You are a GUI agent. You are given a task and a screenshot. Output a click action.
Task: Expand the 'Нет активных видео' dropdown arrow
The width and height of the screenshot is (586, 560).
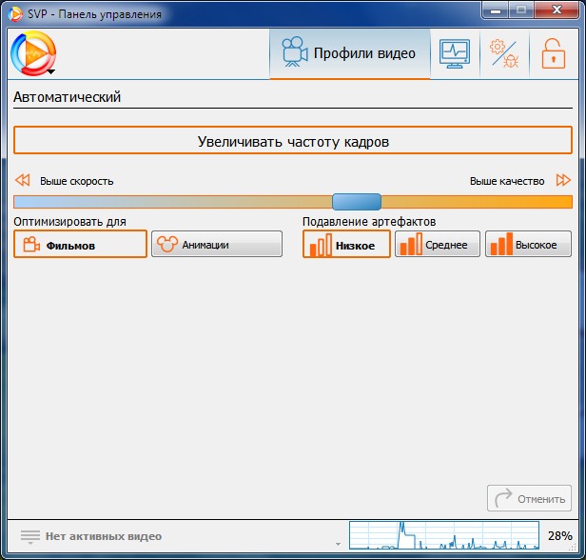338,544
